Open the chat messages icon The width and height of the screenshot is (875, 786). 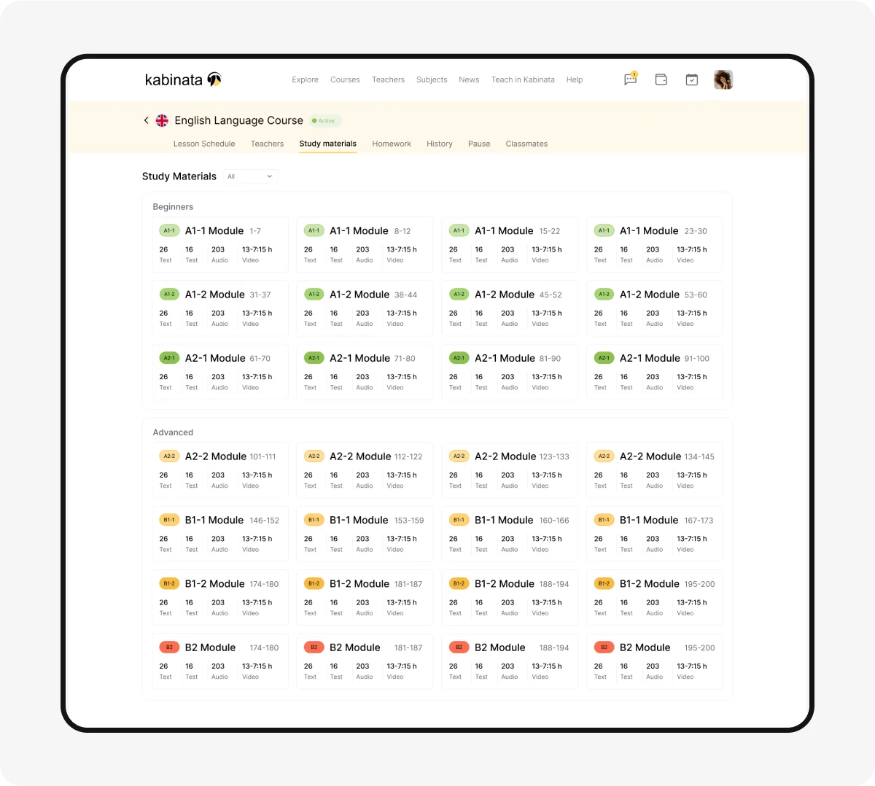click(x=630, y=79)
